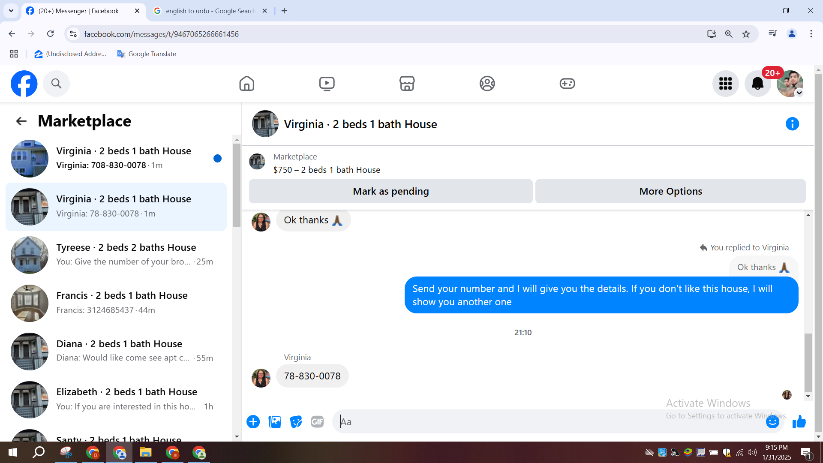Click conversation list scroll-down arrow
This screenshot has width=823, height=463.
coord(237,437)
